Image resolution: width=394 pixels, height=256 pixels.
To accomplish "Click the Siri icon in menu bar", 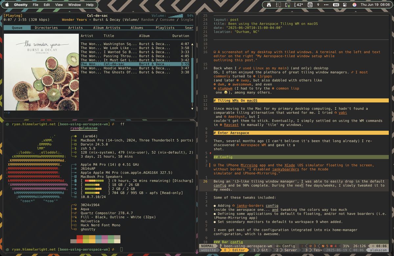I will click(x=354, y=5).
